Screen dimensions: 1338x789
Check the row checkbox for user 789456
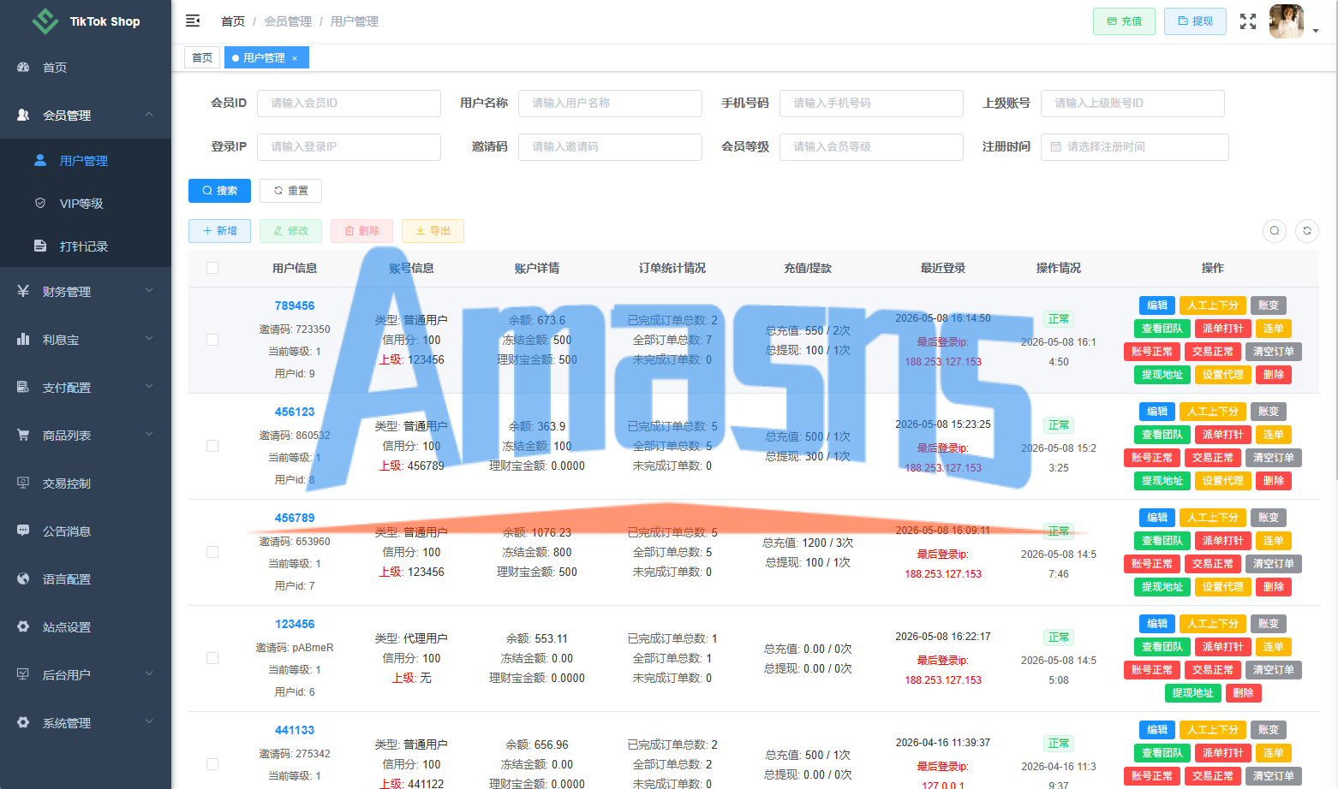[212, 340]
